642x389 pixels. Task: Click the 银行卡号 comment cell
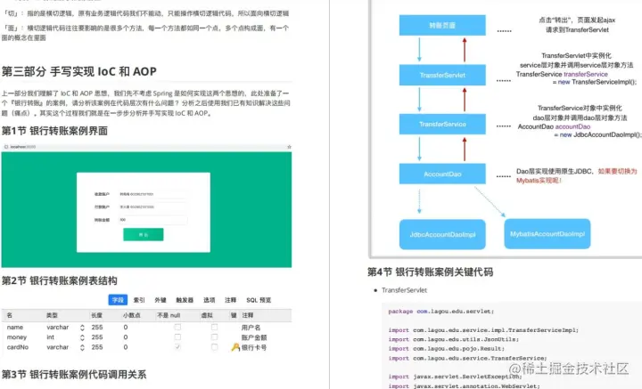(254, 348)
